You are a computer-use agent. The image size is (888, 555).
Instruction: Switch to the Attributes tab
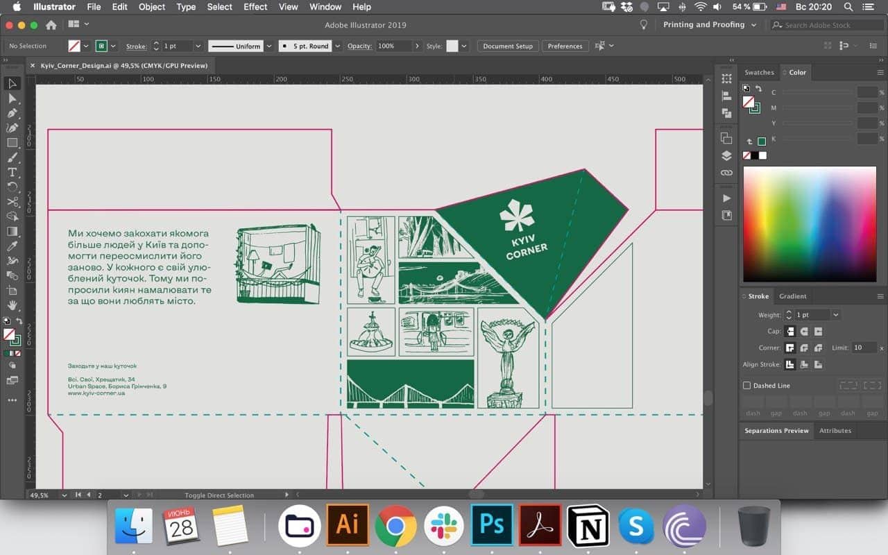[x=835, y=431]
